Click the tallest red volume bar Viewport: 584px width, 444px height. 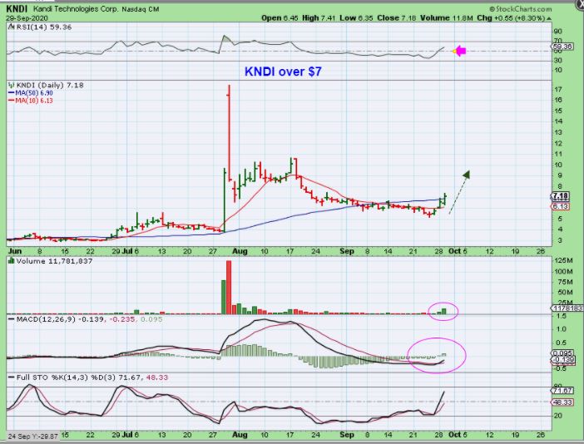coord(229,288)
